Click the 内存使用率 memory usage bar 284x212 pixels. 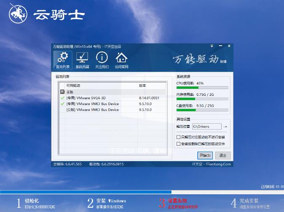(202, 99)
